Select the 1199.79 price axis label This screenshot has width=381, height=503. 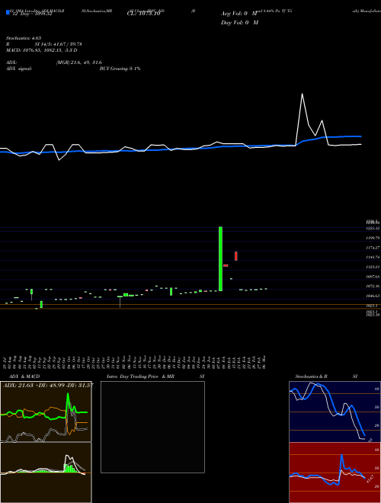click(373, 238)
